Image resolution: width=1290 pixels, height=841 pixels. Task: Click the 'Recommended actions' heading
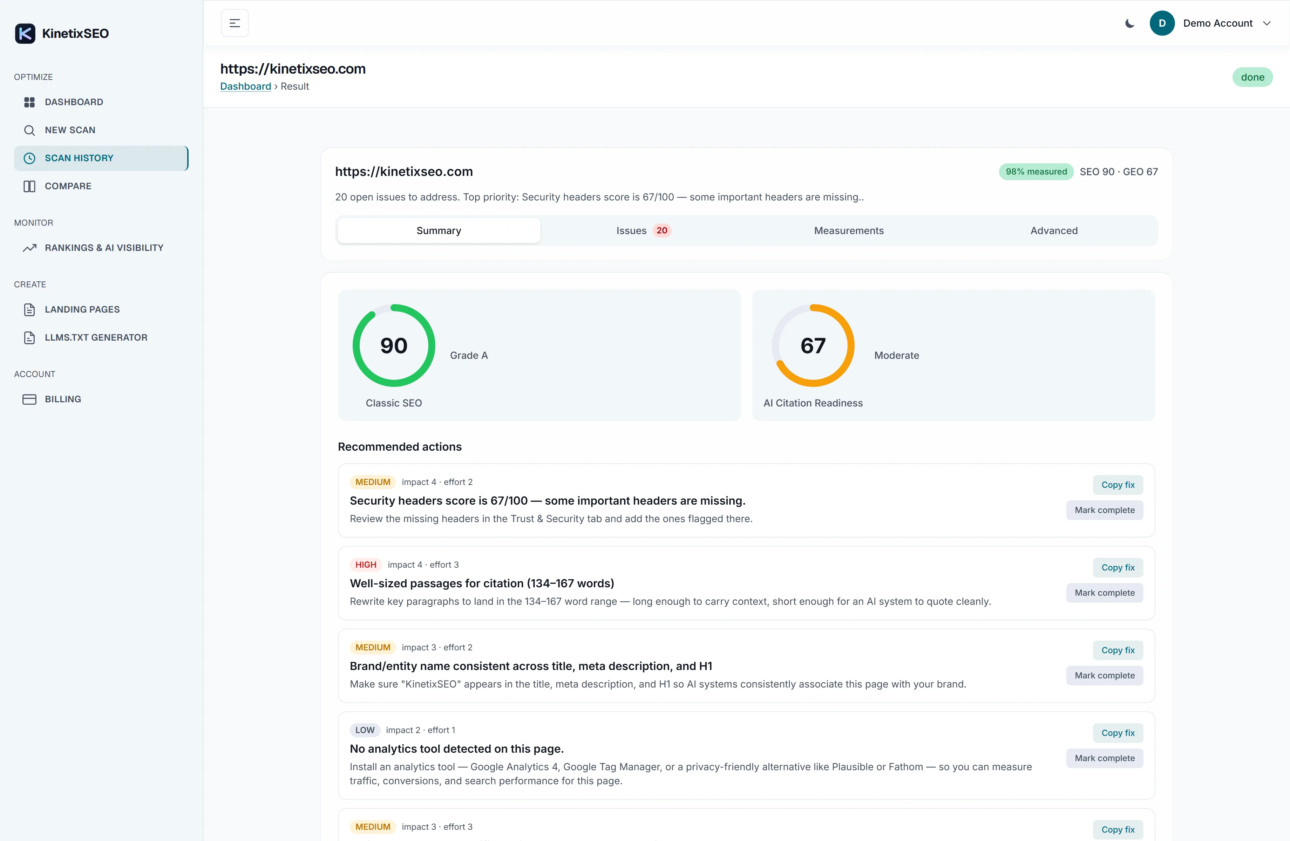[400, 447]
